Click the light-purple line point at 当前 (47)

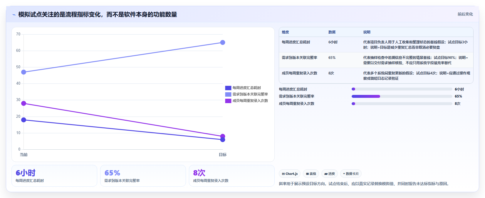(x=24, y=72)
